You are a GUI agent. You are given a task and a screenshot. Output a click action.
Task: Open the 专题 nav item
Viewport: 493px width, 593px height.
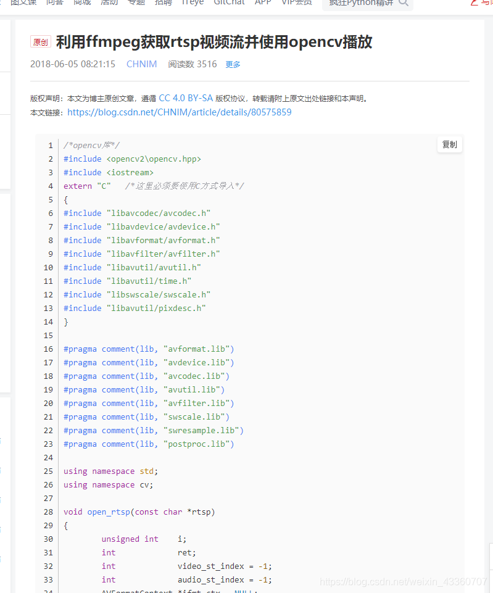(x=136, y=2)
